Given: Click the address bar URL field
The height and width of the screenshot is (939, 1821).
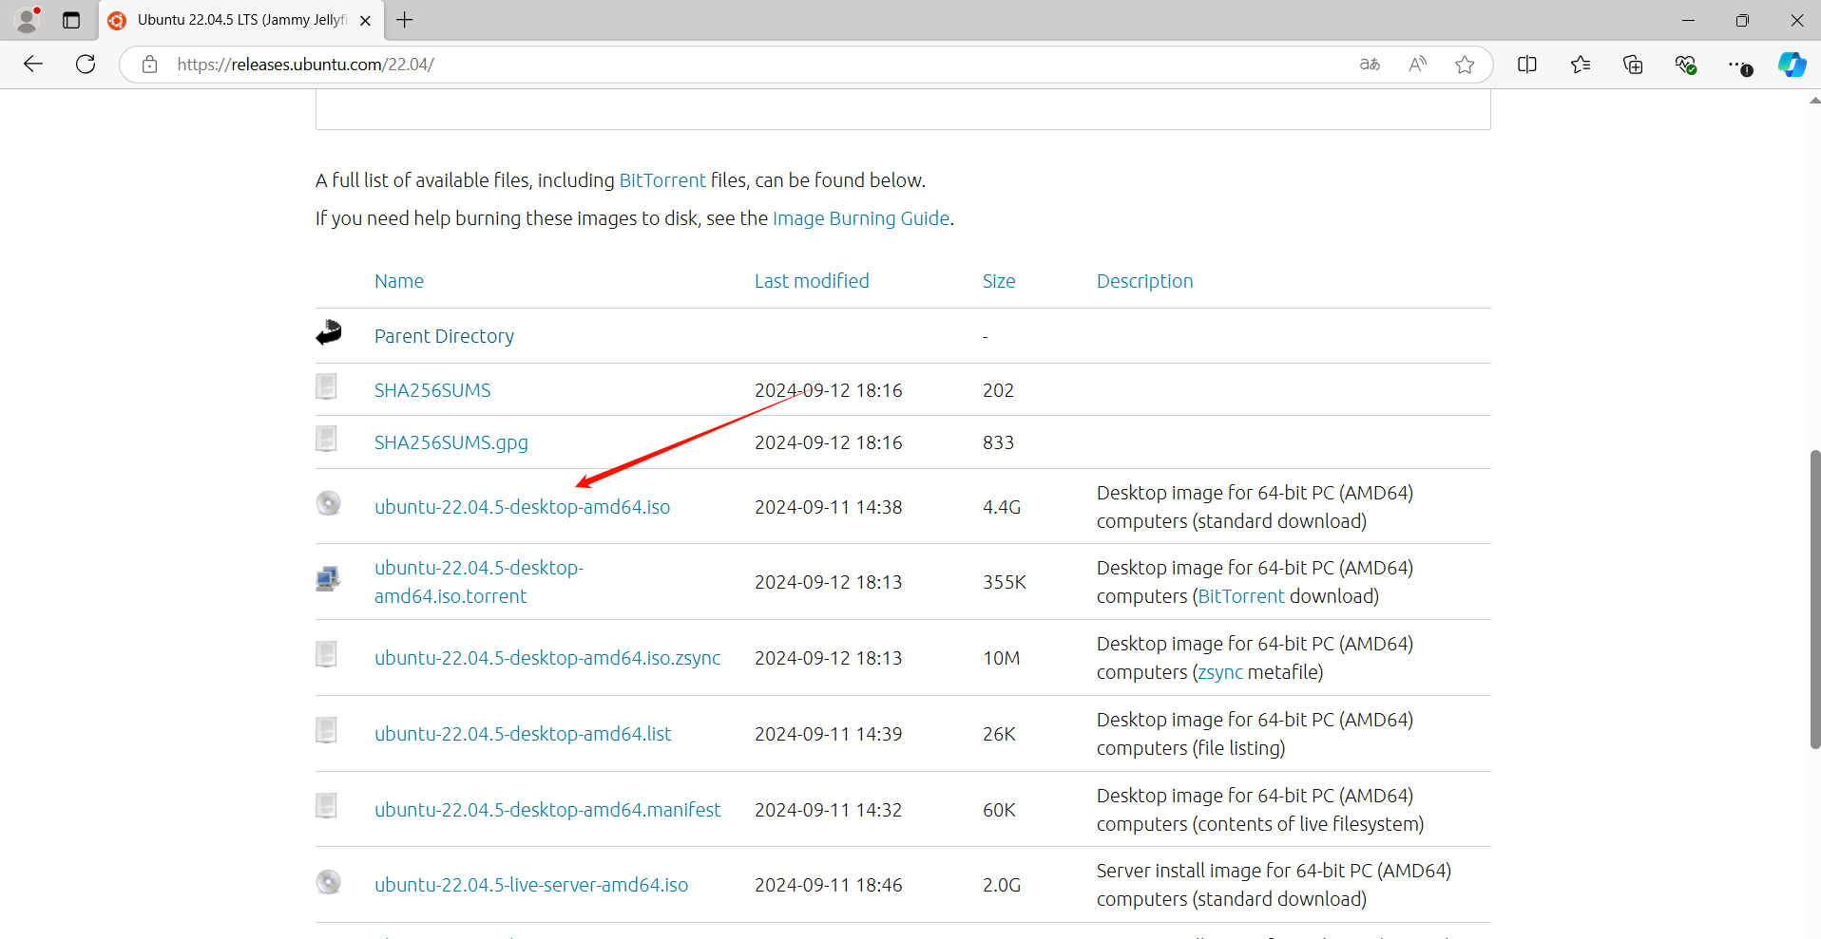Looking at the screenshot, I should [665, 65].
